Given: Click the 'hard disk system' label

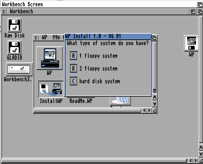Looking at the screenshot, I should tap(100, 81).
